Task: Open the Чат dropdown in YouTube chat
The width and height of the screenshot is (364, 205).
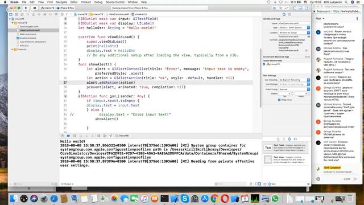Action: tap(320, 19)
